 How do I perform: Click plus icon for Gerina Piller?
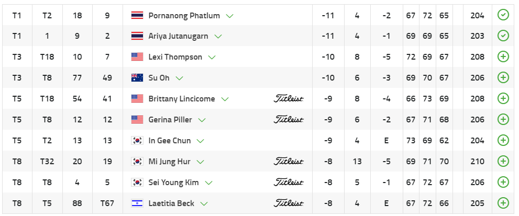[x=503, y=119]
